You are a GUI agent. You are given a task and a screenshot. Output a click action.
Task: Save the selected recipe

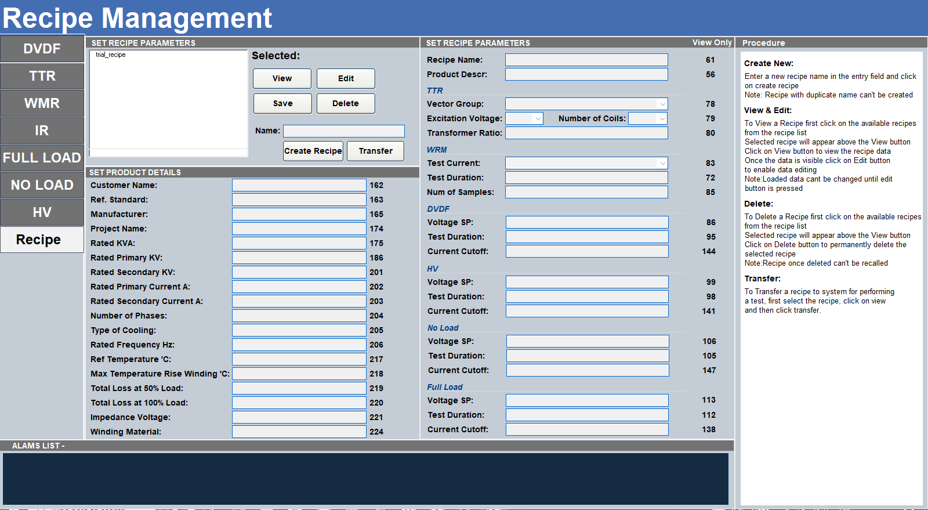[x=282, y=103]
